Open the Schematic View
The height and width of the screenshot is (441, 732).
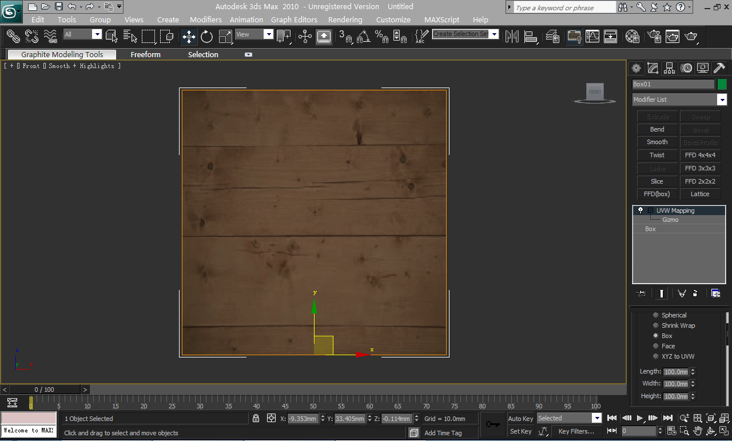[611, 37]
